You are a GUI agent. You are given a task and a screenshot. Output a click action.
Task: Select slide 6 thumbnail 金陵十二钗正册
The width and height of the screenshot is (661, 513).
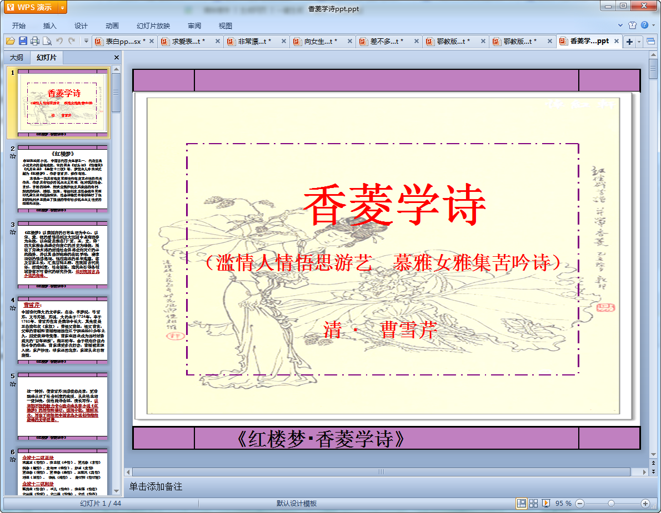pos(63,472)
